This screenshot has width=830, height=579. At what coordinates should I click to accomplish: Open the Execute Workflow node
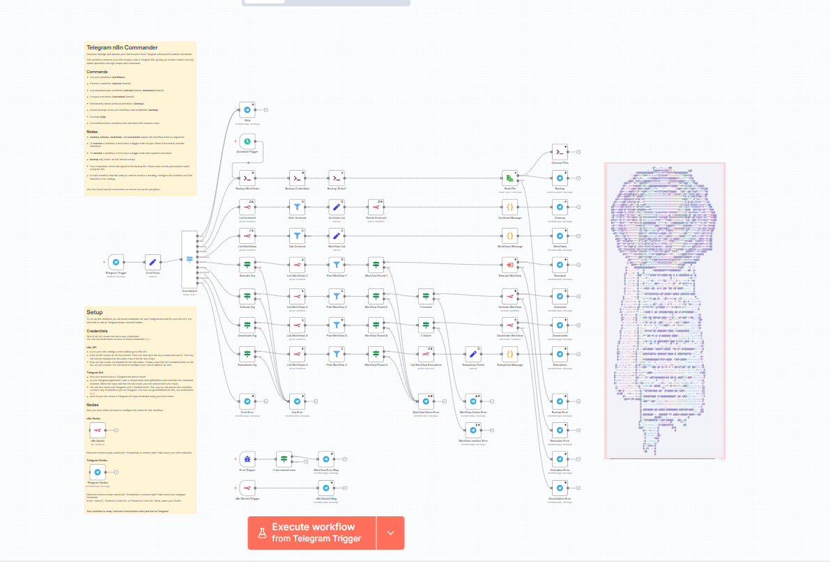coord(509,265)
